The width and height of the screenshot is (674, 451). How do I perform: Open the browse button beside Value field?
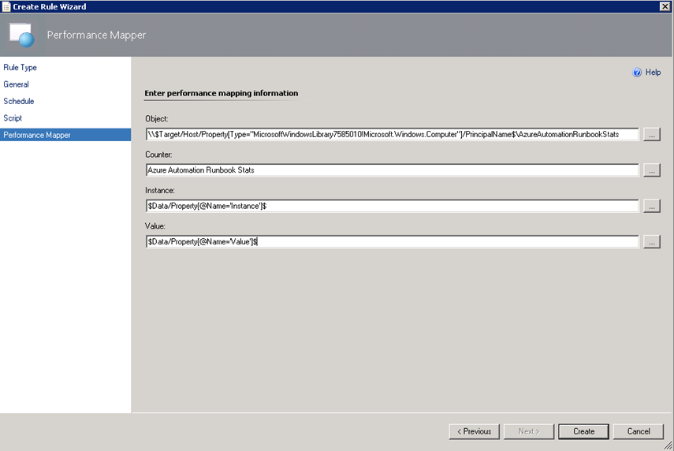(x=651, y=242)
